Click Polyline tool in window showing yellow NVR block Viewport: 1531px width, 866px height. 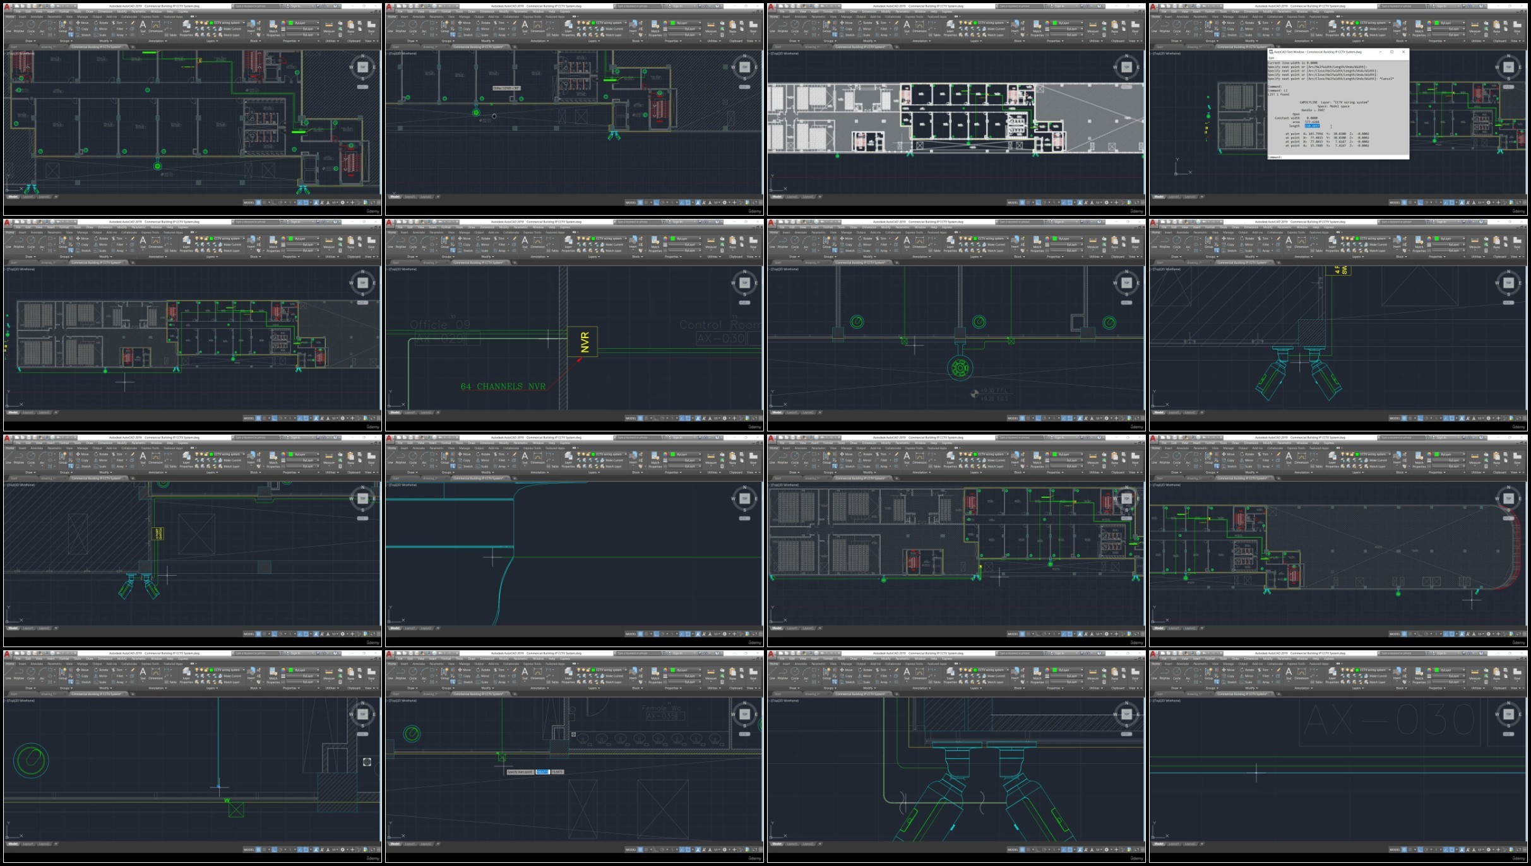click(401, 241)
